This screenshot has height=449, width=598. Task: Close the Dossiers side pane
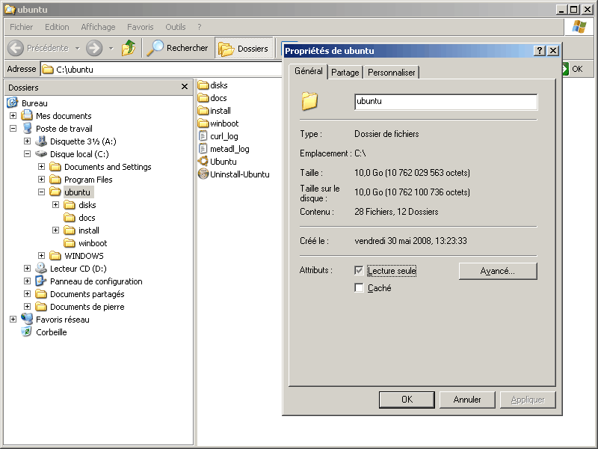pyautogui.click(x=185, y=87)
